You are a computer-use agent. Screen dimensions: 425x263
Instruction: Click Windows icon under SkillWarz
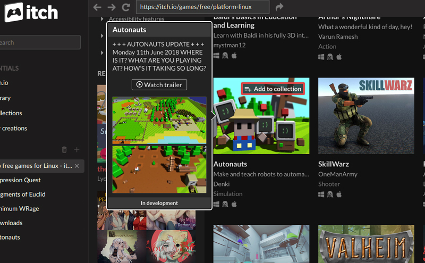click(321, 194)
